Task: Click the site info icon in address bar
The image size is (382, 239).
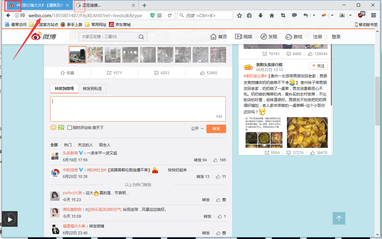Action: tap(17, 15)
